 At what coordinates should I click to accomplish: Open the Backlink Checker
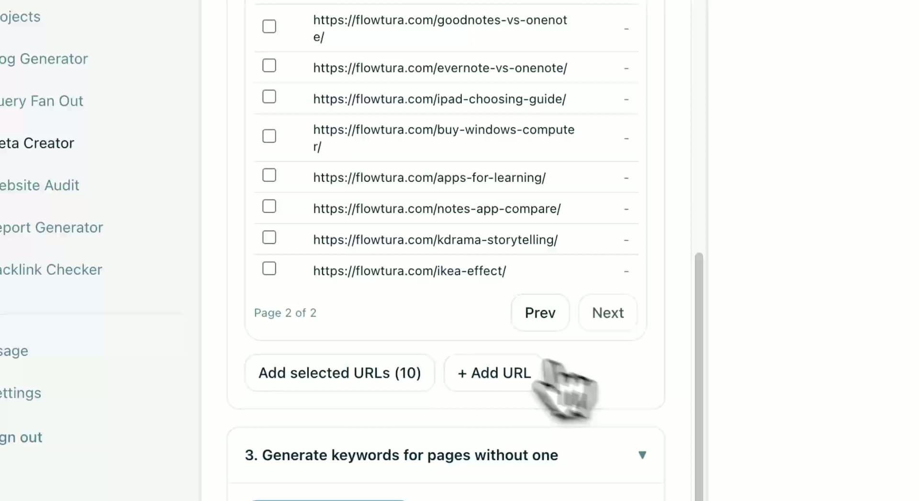pyautogui.click(x=51, y=269)
